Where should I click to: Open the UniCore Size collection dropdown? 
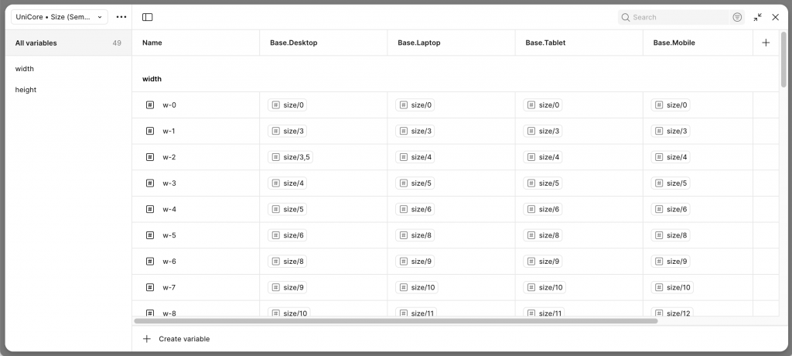(x=59, y=17)
